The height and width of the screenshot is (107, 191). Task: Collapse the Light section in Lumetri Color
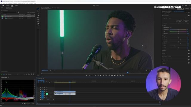pos(163,36)
